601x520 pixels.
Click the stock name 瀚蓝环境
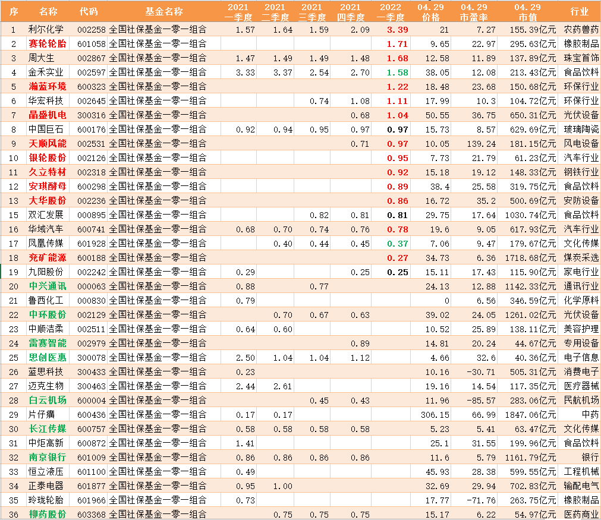48,87
